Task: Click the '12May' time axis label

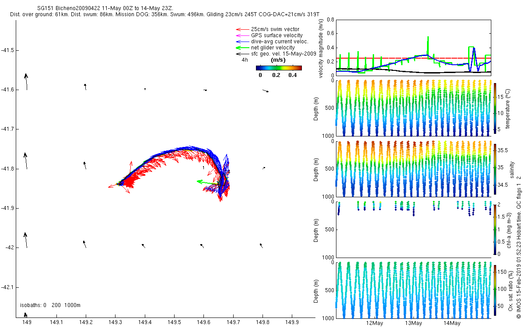Action: click(x=374, y=323)
